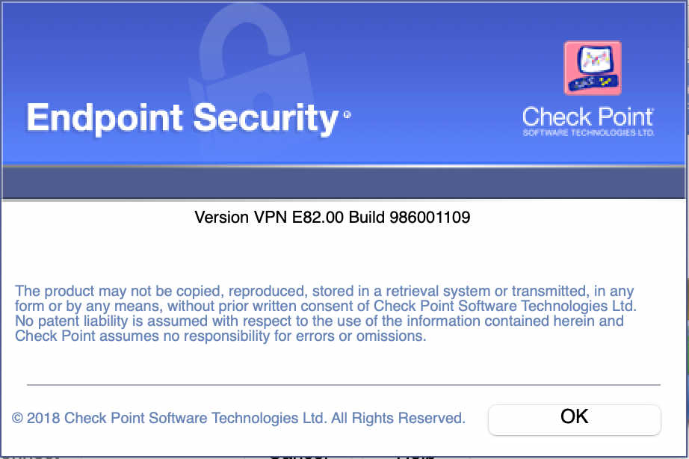Screen dimensions: 689x459
Task: Click the 2018 Check Point Software Technologies copyright line
Action: point(238,418)
